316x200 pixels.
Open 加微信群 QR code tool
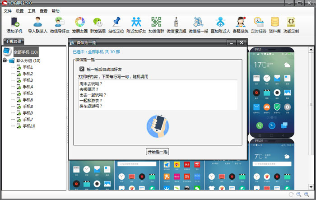tap(156, 25)
